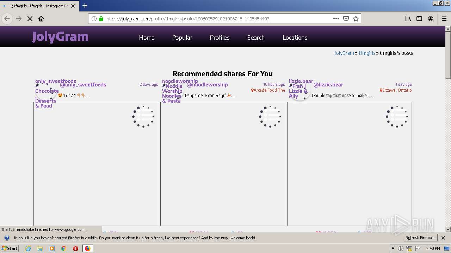Open a new tab with plus button
Screen dimensions: 451x253
[85, 6]
